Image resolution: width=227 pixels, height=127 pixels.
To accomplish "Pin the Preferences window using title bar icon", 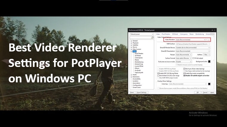I will click(212, 30).
